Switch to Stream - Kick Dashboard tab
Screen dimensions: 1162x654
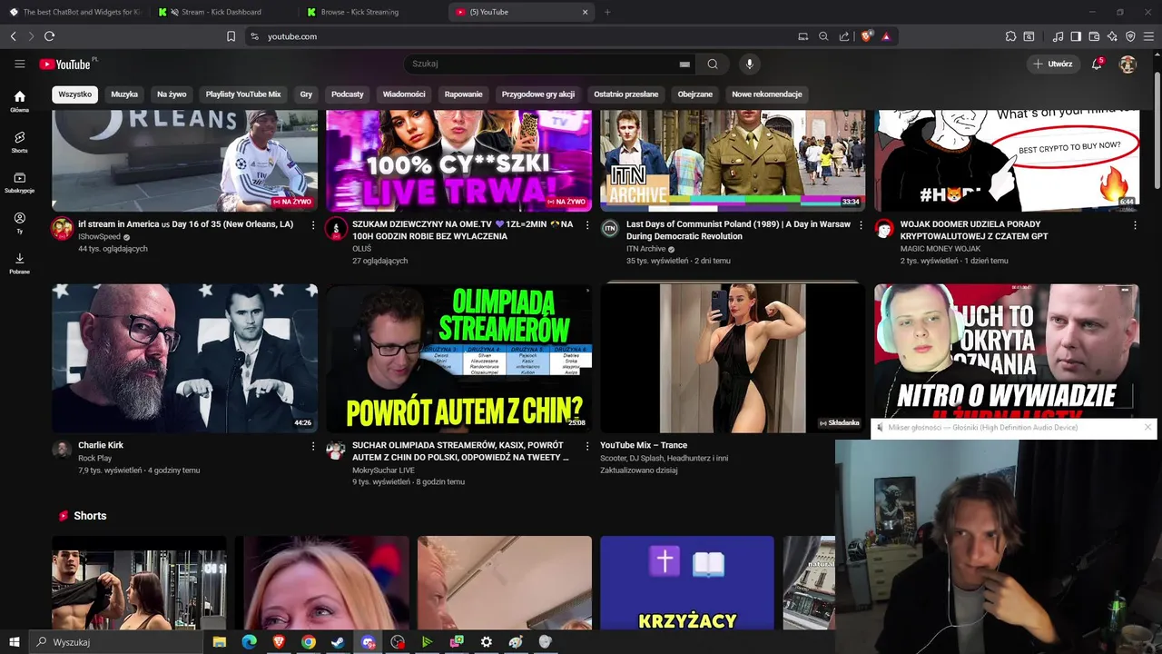[222, 12]
